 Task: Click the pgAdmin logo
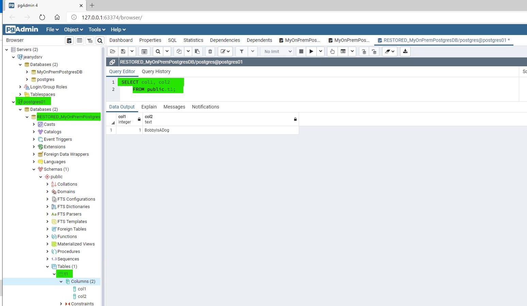[x=22, y=30]
